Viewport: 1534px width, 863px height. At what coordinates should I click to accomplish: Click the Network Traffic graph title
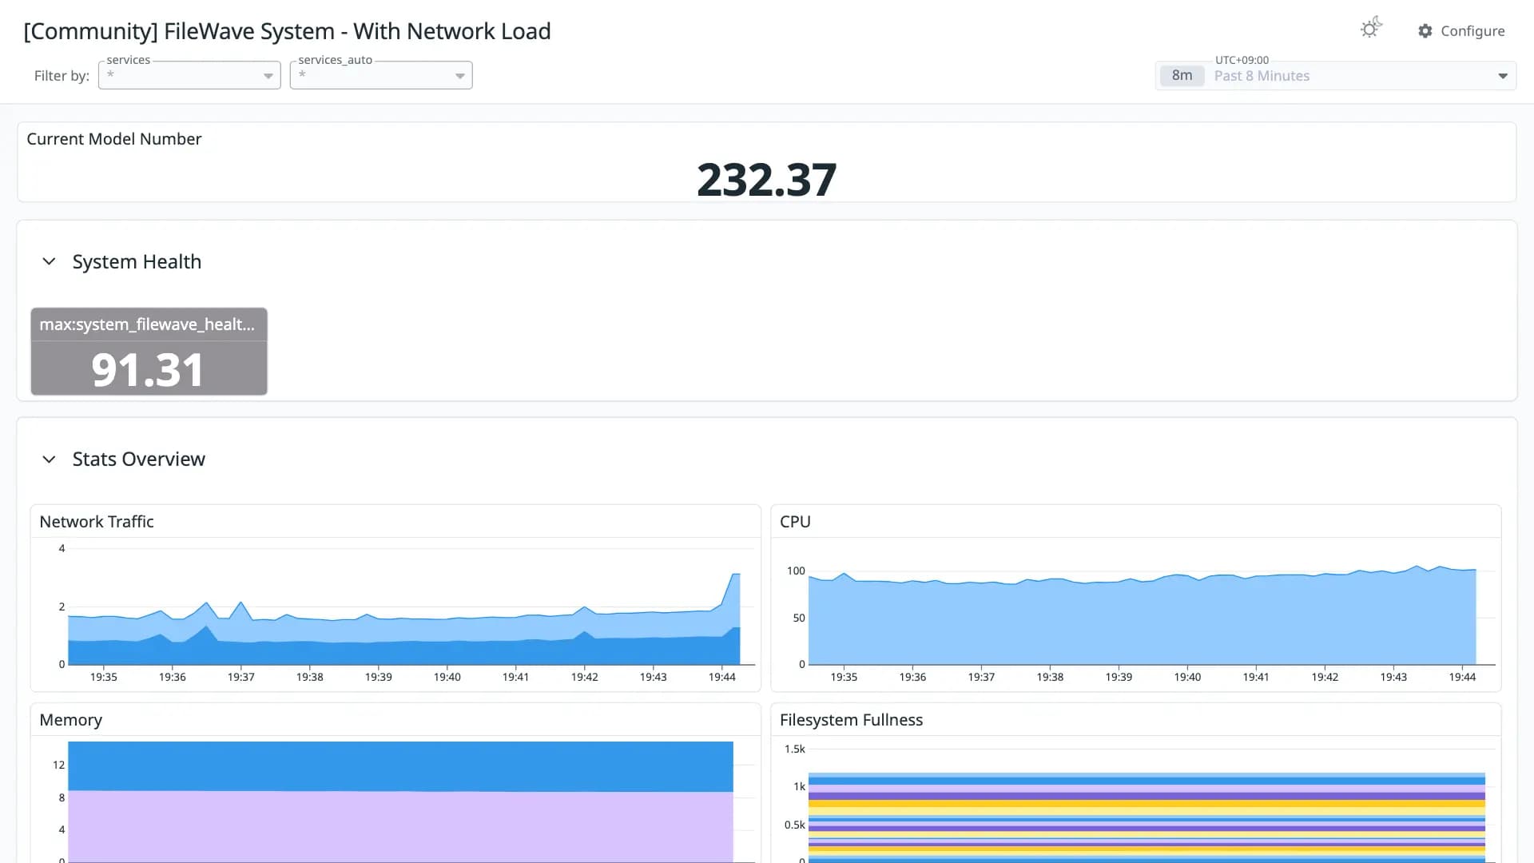[x=97, y=522]
